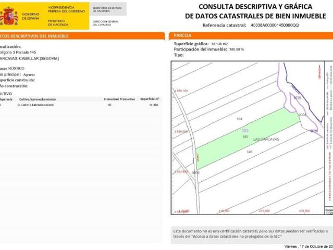Click the '4.565.100' coordinate label
The height and width of the screenshot is (250, 333).
[x=181, y=91]
